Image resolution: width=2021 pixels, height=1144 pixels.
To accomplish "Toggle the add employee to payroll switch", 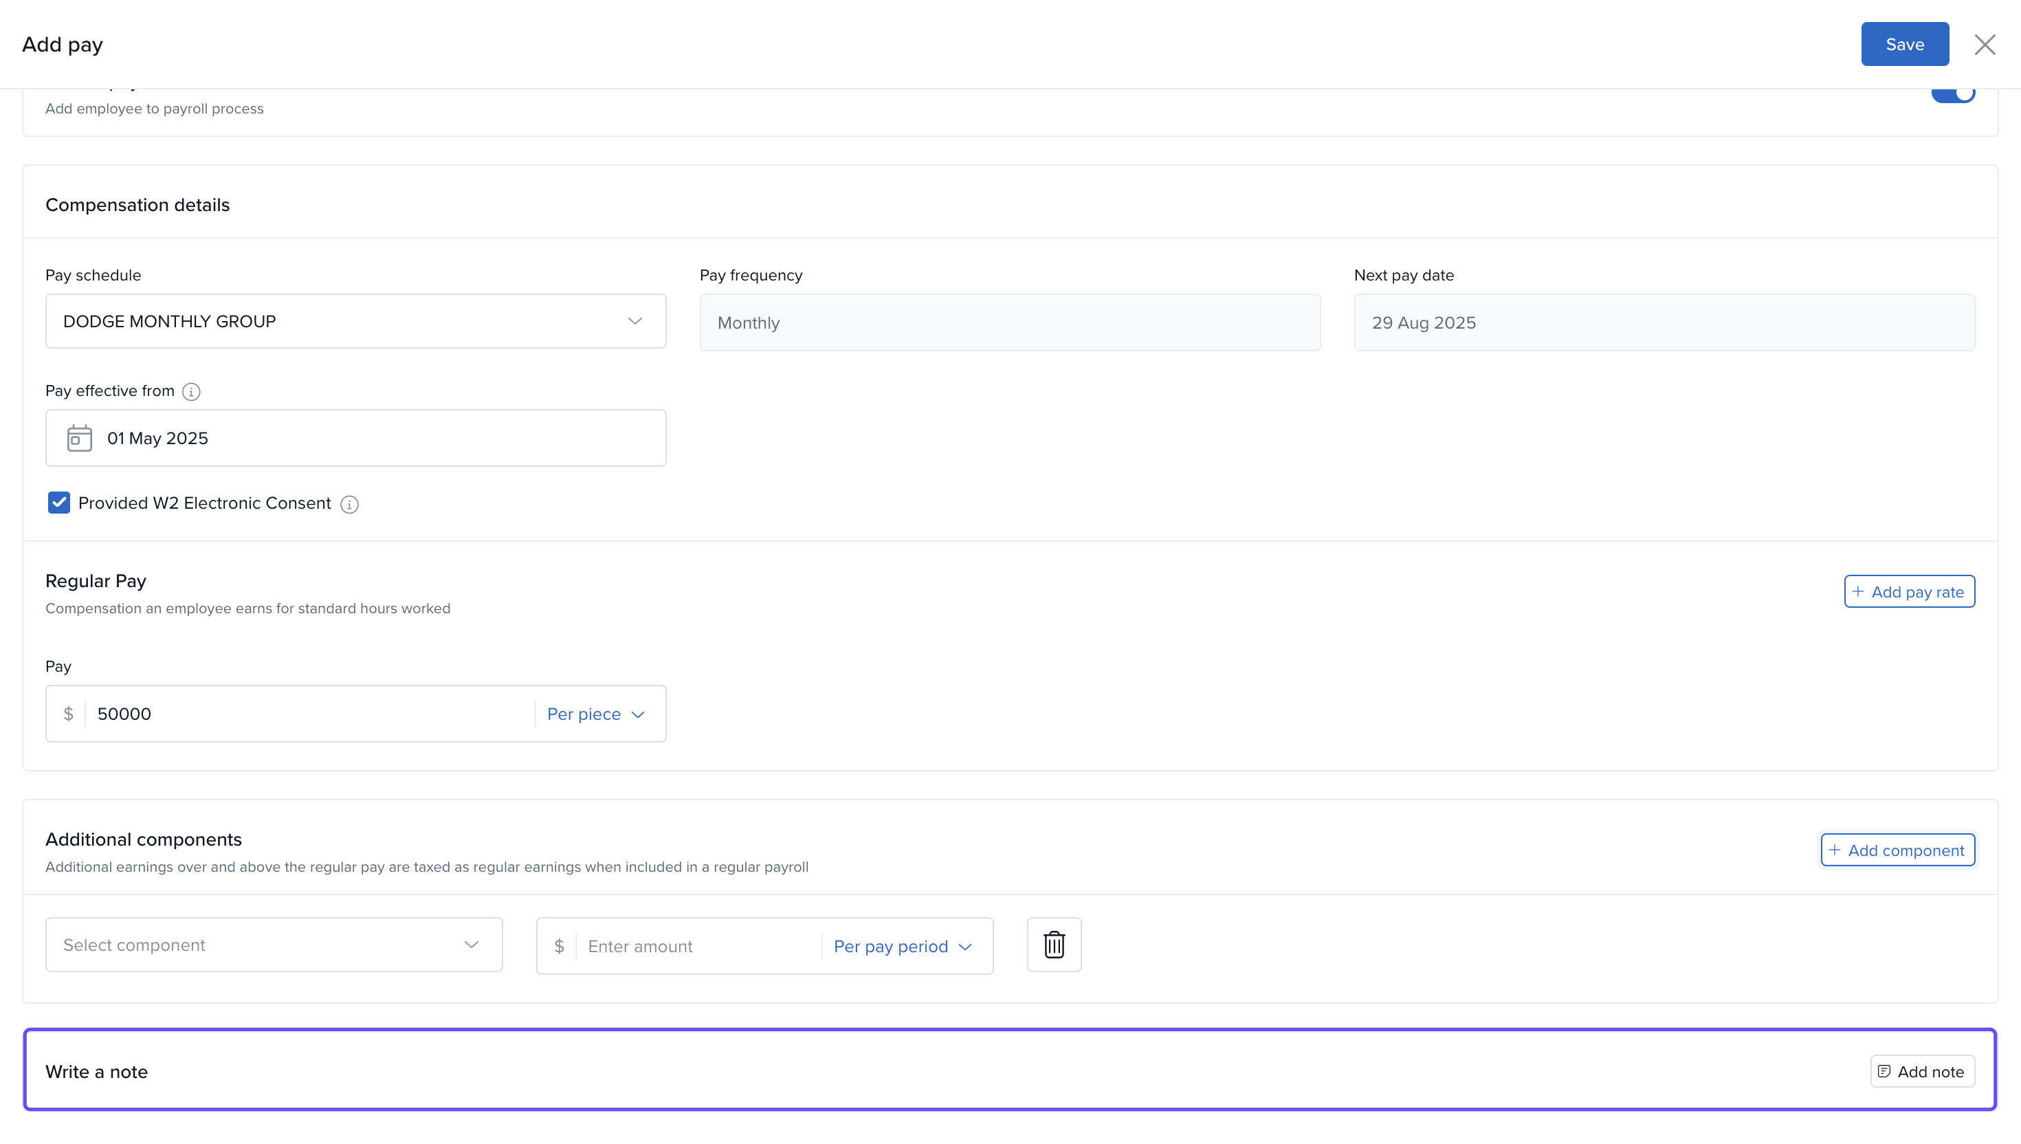I will [x=1953, y=94].
